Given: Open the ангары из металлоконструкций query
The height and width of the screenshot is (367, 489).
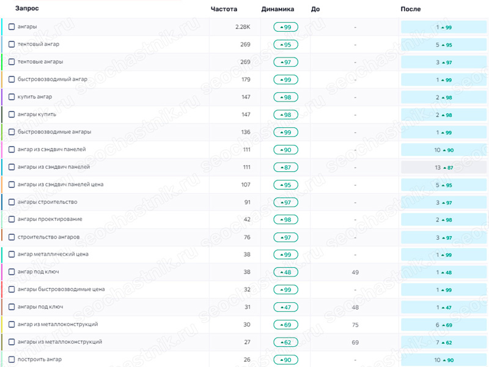Looking at the screenshot, I should point(60,342).
